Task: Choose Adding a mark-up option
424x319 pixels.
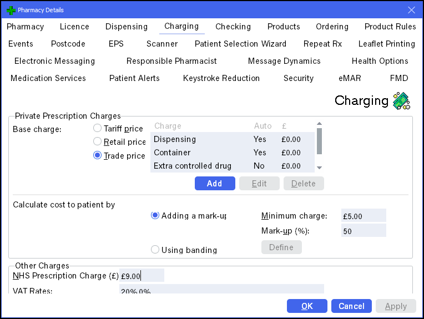Action: pos(155,216)
